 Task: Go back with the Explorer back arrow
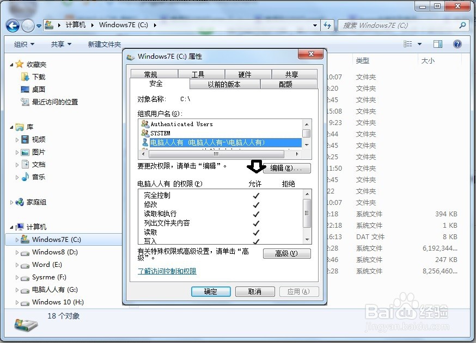(13, 26)
